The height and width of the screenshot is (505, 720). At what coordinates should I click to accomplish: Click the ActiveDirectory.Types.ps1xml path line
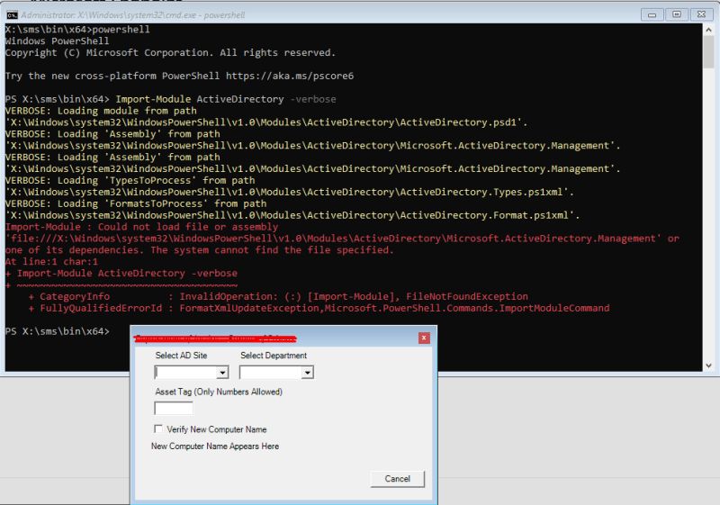[289, 192]
